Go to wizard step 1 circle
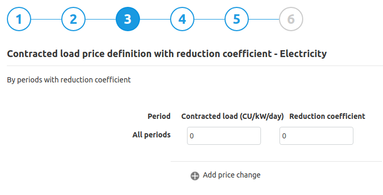The height and width of the screenshot is (195, 383). click(19, 19)
